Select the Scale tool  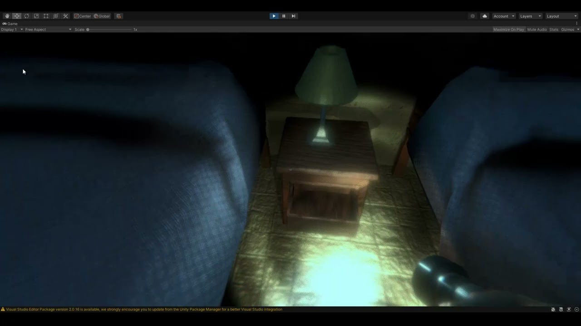(x=36, y=16)
